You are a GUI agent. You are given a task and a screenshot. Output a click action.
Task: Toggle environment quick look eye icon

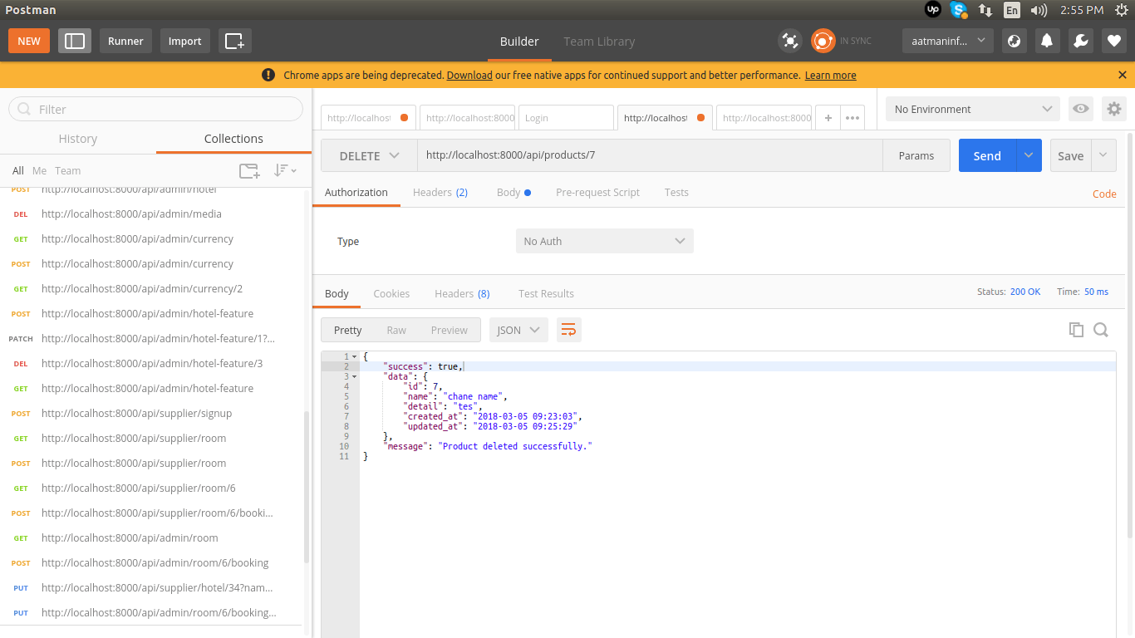click(1080, 109)
